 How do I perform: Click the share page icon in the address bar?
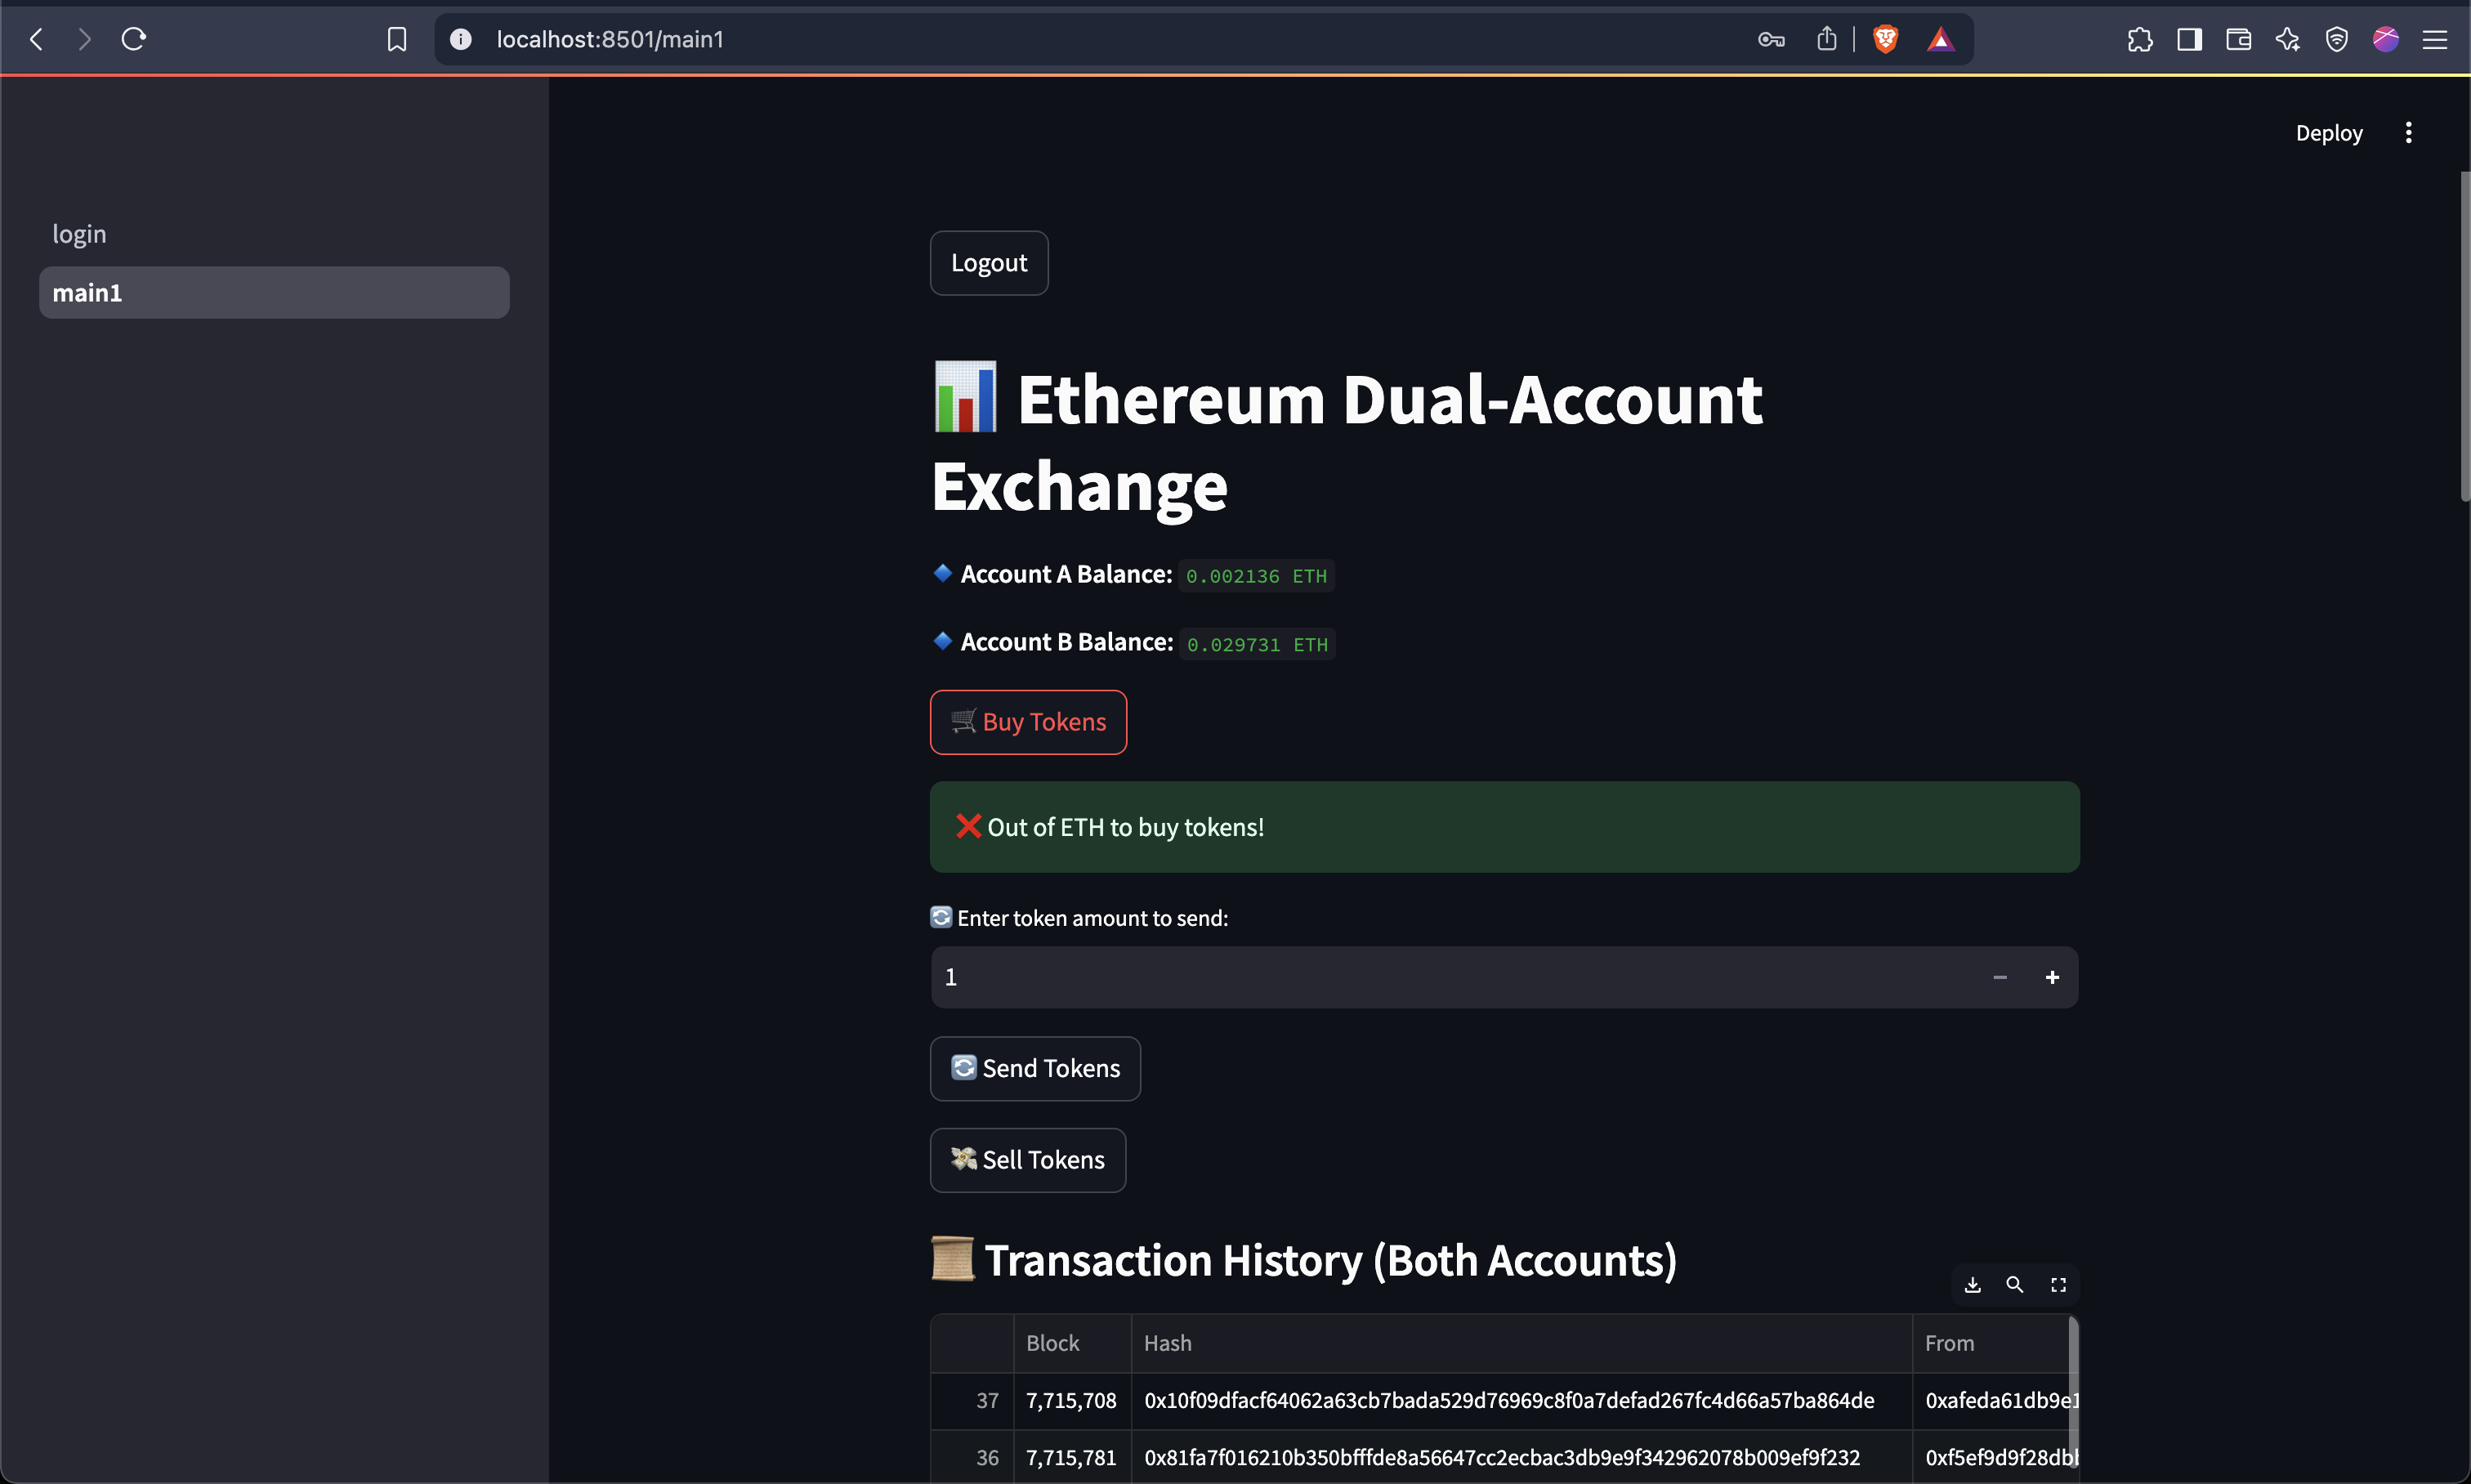1826,39
